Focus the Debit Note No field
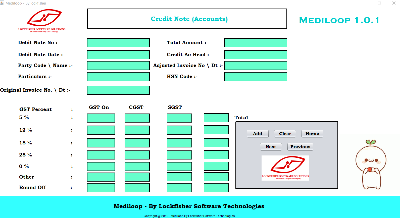 [118, 43]
